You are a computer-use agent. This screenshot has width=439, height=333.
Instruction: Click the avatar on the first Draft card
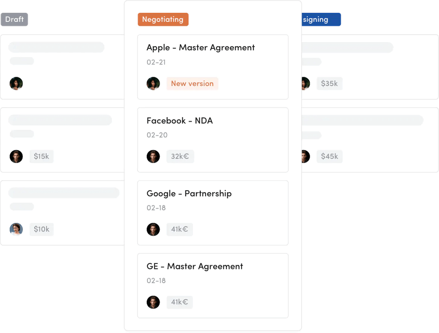(16, 83)
